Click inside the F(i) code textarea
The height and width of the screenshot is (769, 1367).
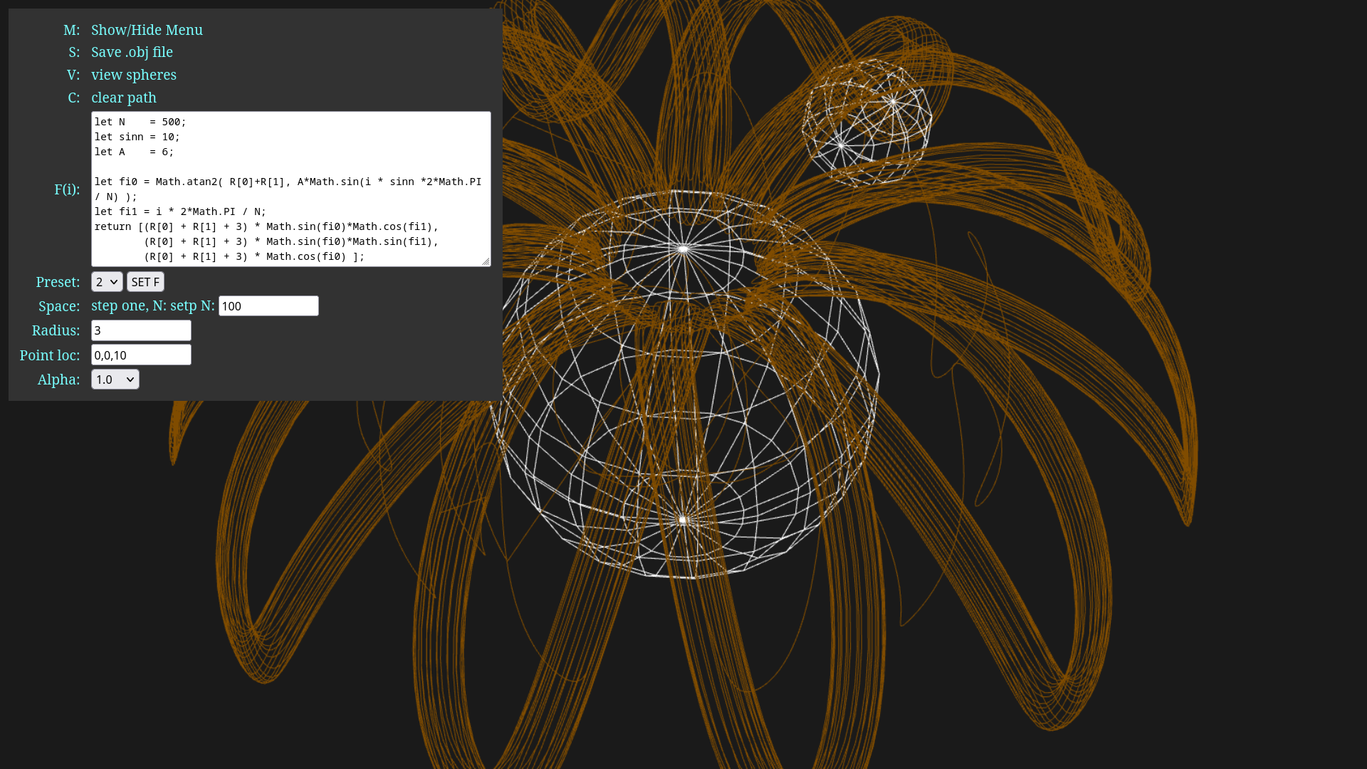point(291,189)
